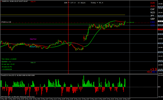Click the 13 May 21:07 time label
Image resolution: width=163 pixels, height=100 pixels.
click(x=45, y=99)
